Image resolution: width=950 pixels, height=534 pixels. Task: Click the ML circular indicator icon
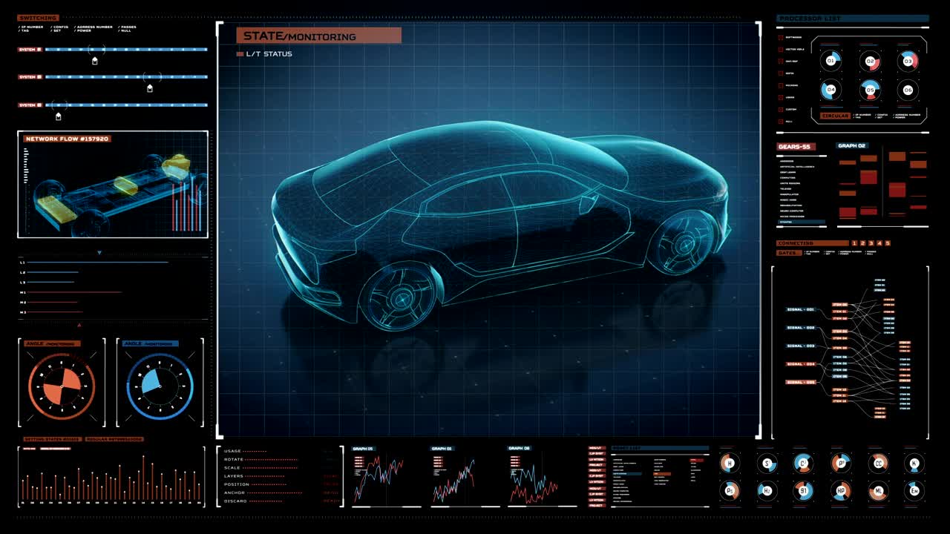pyautogui.click(x=878, y=491)
